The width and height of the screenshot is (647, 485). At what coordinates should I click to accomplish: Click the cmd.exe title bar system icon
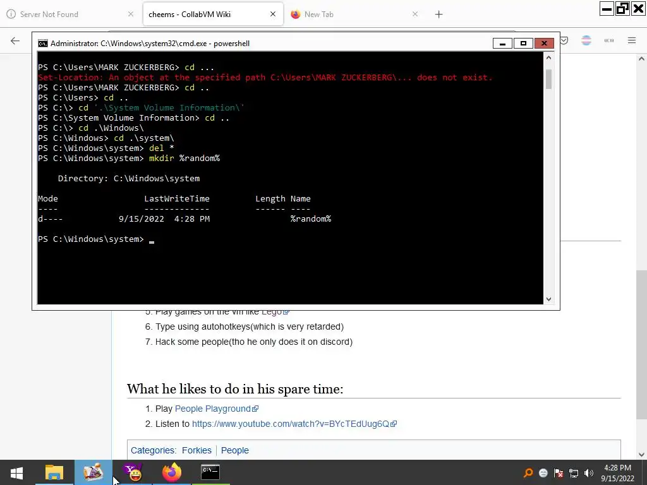pyautogui.click(x=42, y=44)
